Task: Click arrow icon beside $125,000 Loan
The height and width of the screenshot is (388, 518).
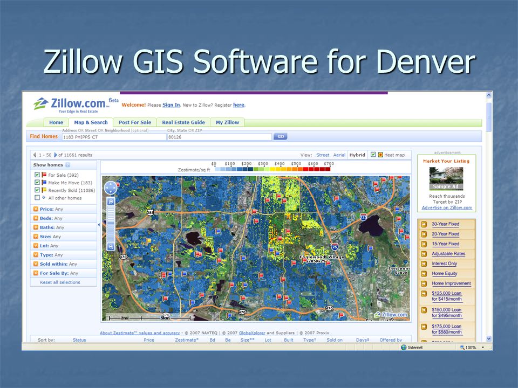Action: tap(424, 294)
